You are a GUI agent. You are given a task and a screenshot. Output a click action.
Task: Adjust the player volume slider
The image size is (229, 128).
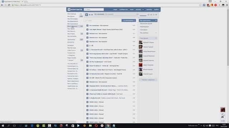click(x=143, y=16)
